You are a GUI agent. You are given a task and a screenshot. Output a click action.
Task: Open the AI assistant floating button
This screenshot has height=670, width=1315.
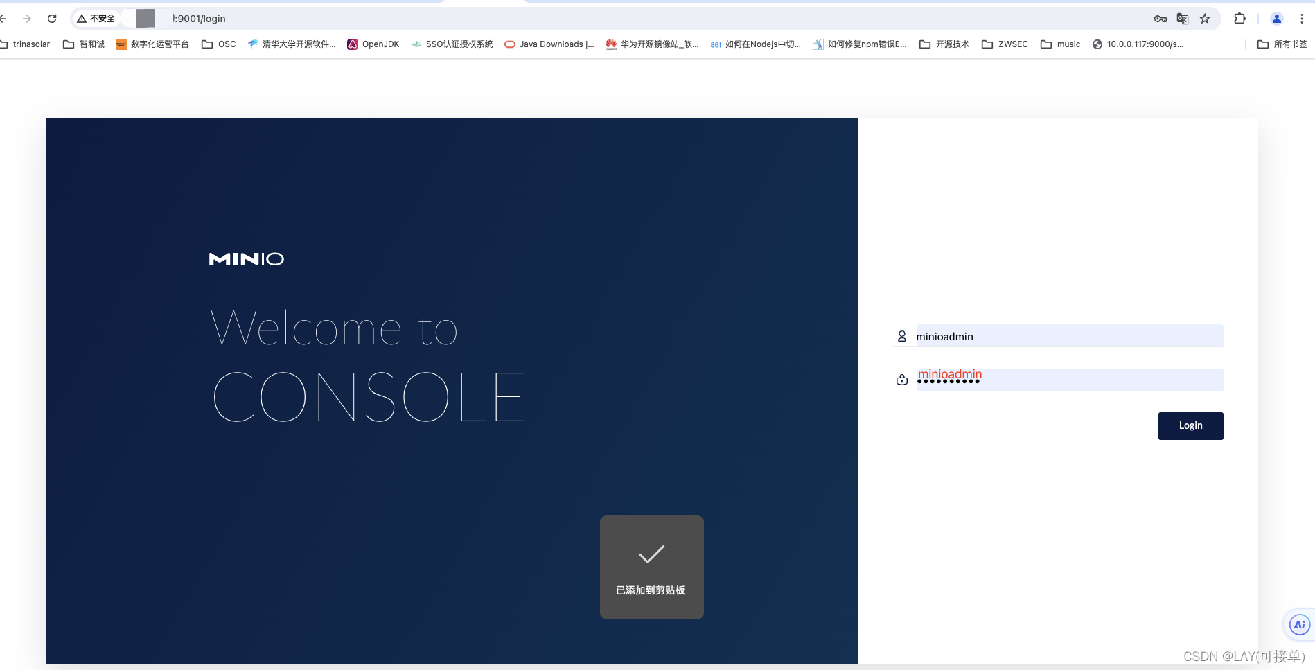[1298, 624]
